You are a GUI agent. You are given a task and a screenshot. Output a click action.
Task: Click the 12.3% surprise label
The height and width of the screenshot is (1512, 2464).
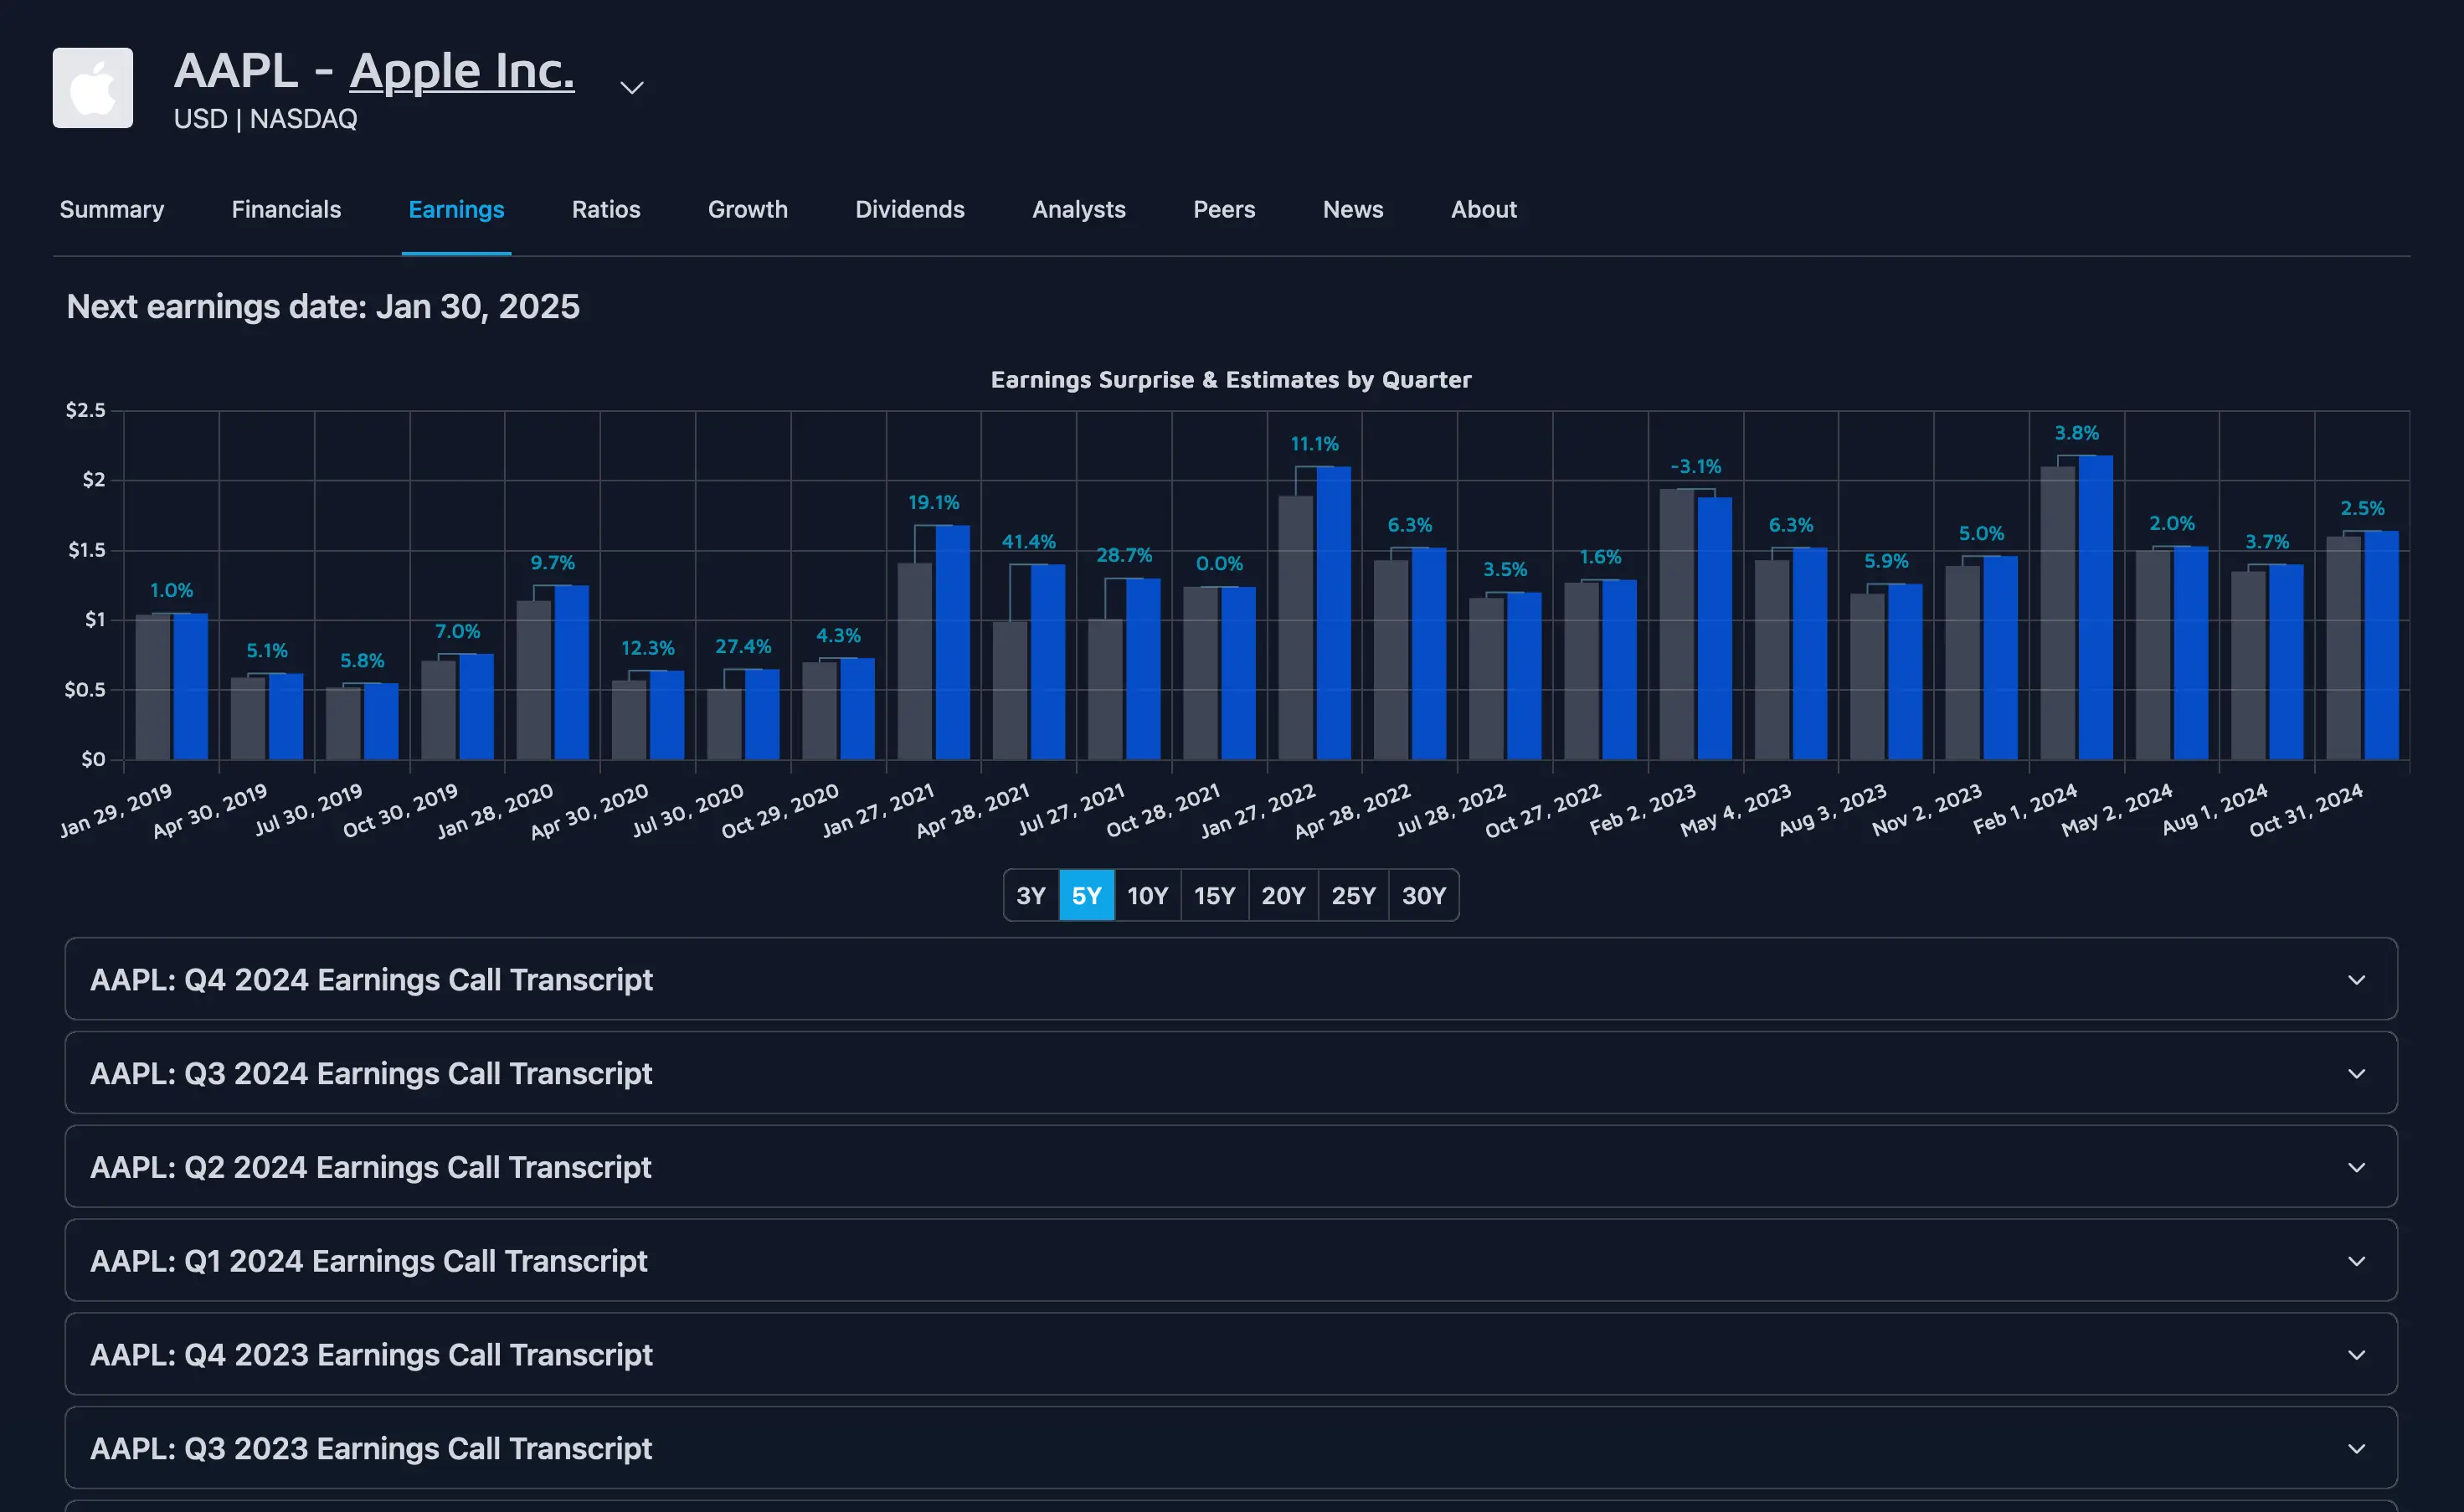click(x=648, y=648)
